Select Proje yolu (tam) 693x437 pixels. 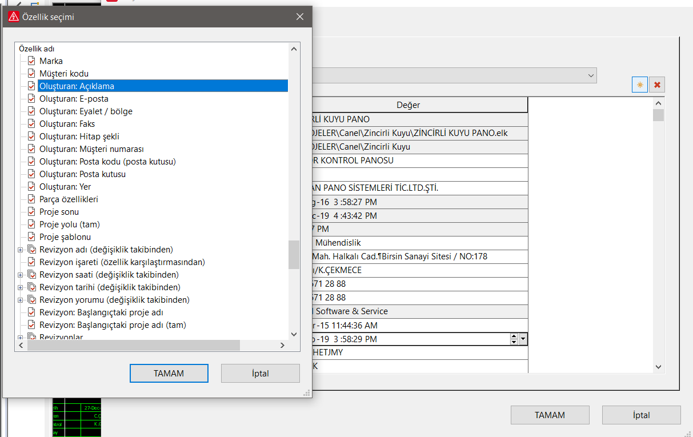(x=70, y=224)
